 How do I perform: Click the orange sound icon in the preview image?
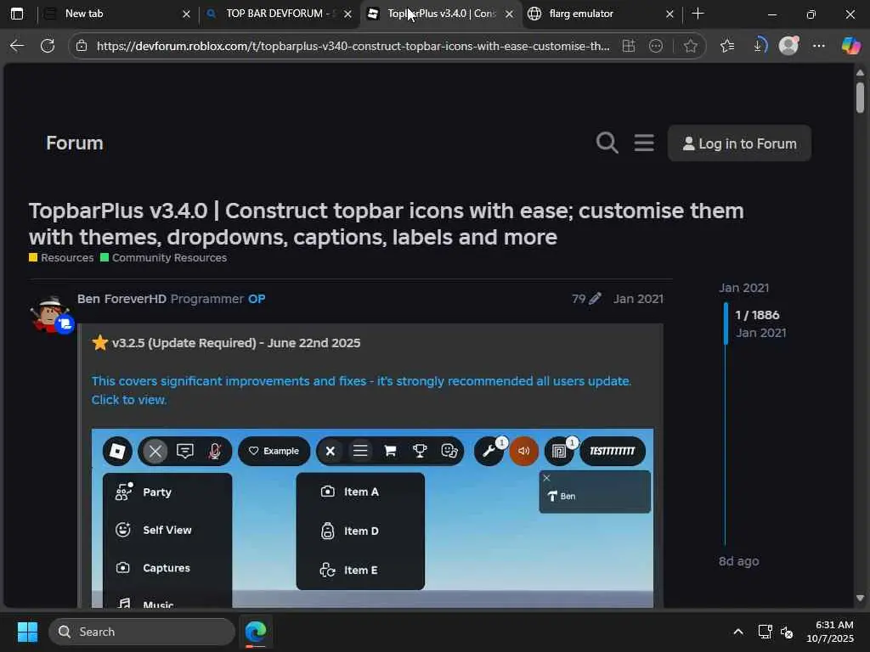click(523, 451)
